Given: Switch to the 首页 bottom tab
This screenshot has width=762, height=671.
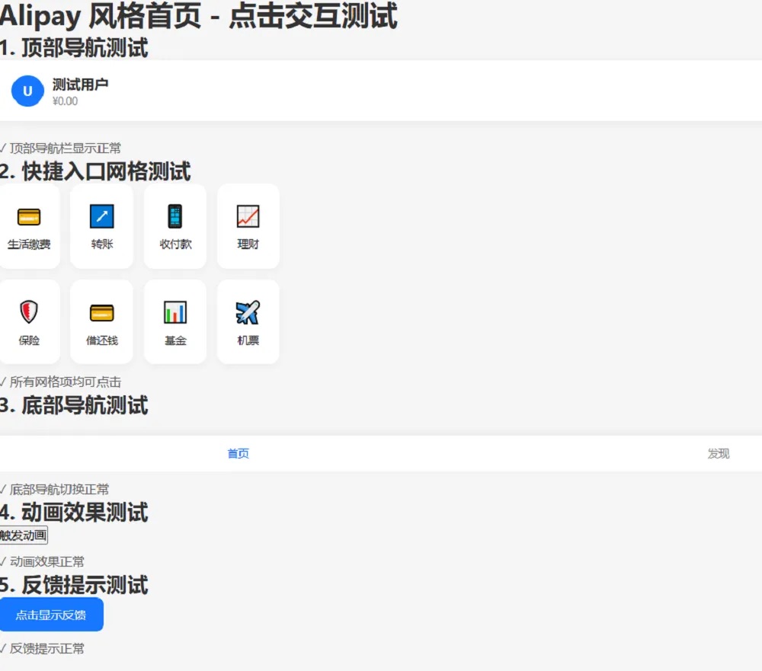Looking at the screenshot, I should 238,453.
